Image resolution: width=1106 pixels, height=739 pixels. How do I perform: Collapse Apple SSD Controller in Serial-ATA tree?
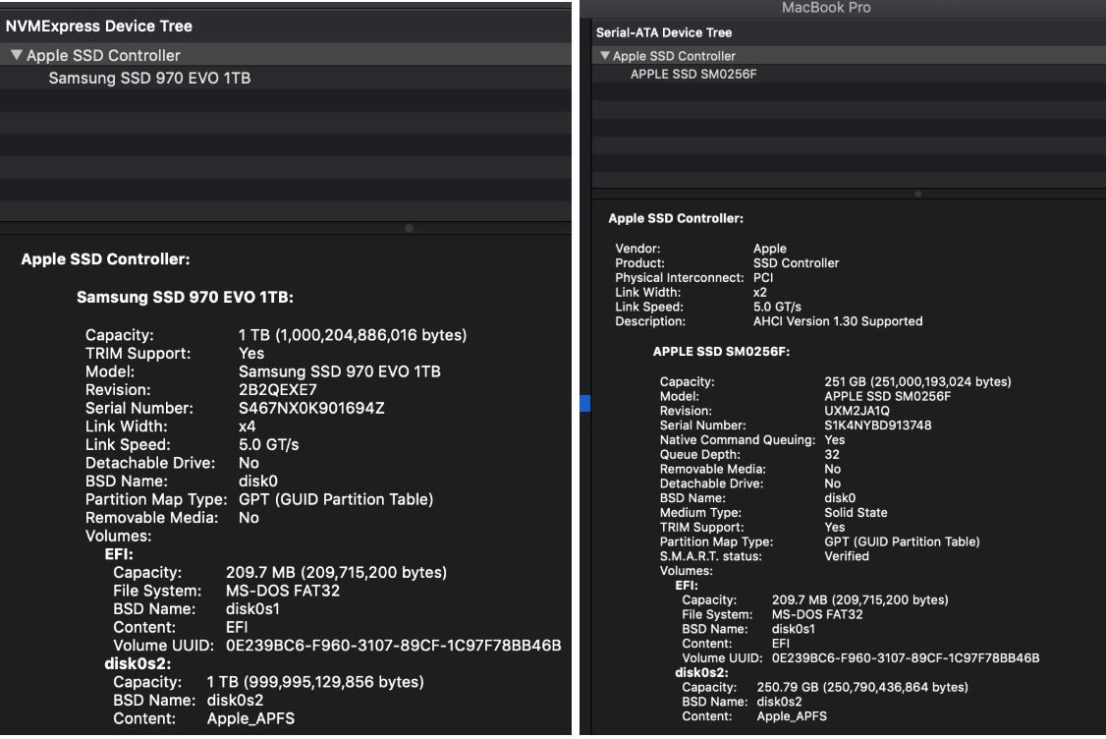click(604, 55)
